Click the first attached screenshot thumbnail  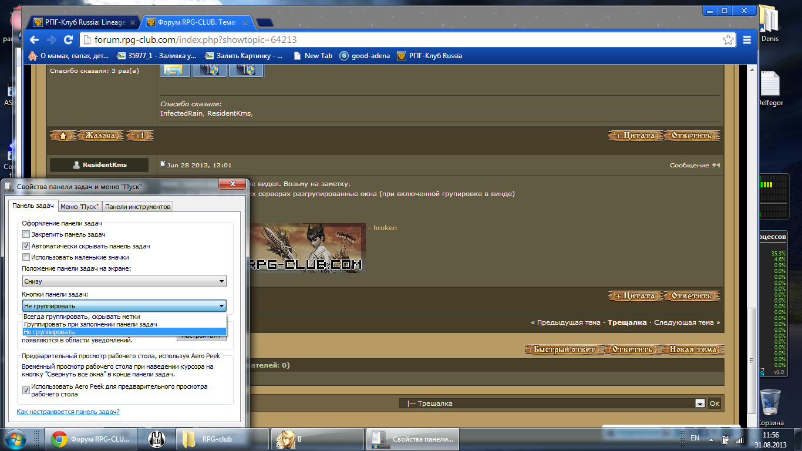pyautogui.click(x=175, y=70)
